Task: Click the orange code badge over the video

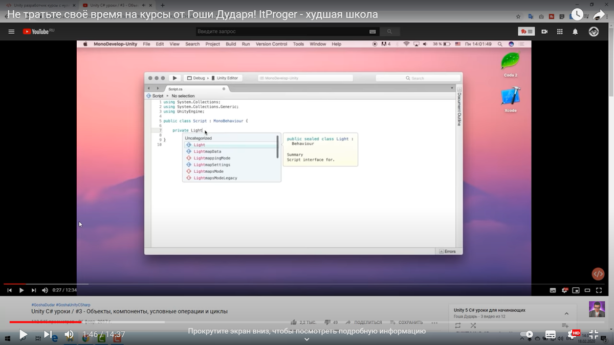Action: pos(598,274)
